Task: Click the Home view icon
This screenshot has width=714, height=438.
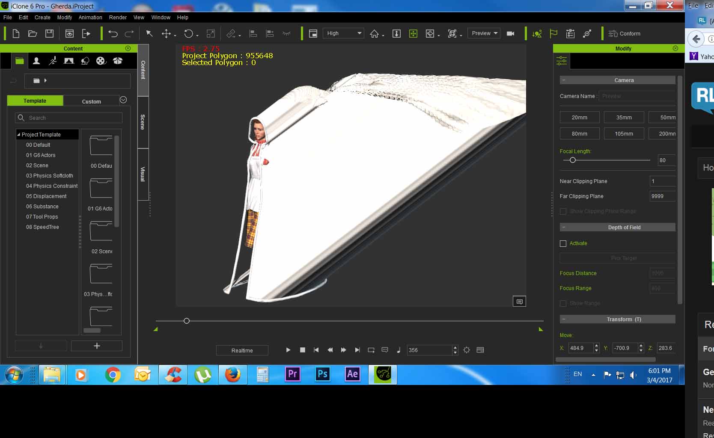Action: (x=374, y=33)
